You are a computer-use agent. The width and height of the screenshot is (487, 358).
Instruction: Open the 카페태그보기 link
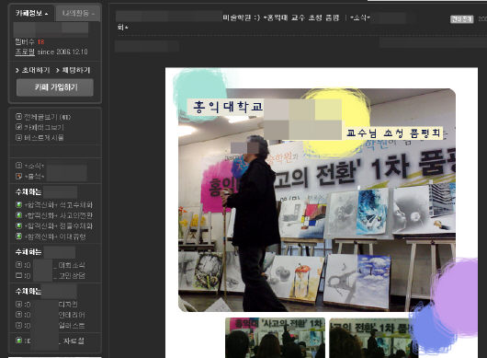coord(44,127)
